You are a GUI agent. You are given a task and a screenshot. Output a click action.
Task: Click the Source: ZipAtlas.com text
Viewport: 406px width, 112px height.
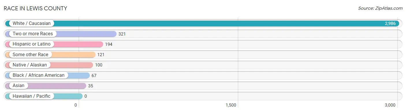(x=380, y=8)
